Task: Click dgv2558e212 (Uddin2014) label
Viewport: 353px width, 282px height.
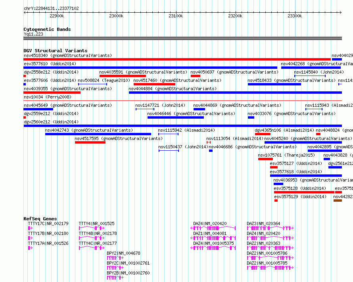Action: [x=51, y=72]
